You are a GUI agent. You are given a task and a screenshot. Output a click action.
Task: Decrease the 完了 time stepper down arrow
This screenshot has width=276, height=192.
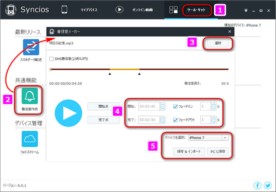click(163, 122)
